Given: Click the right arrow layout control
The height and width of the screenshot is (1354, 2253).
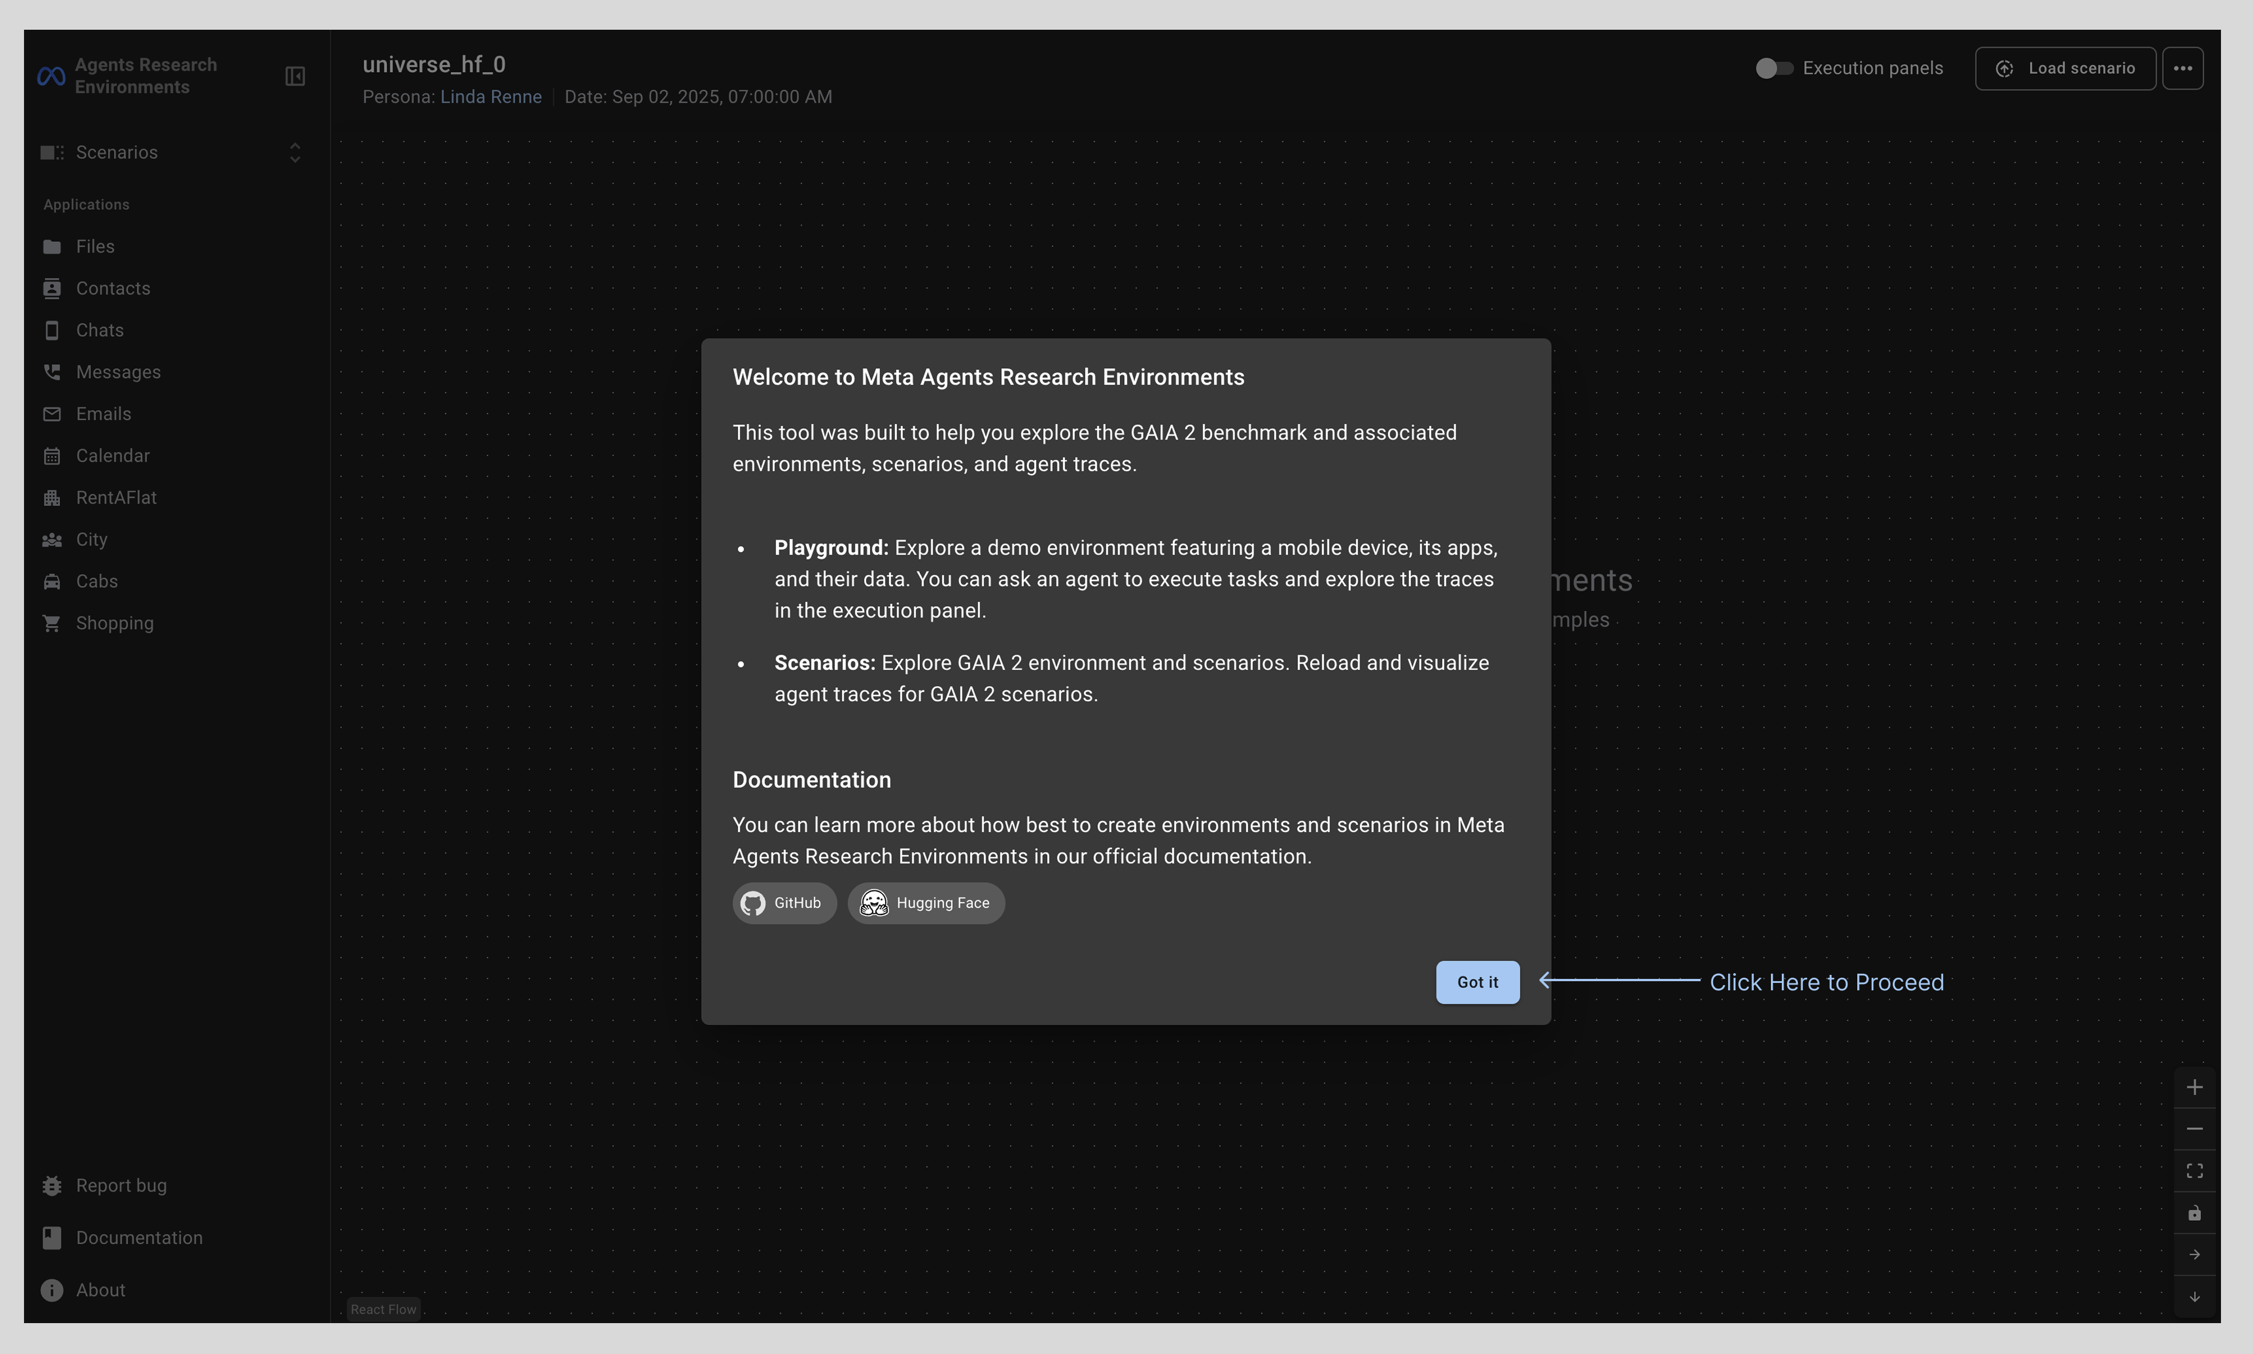Looking at the screenshot, I should tap(2195, 1255).
